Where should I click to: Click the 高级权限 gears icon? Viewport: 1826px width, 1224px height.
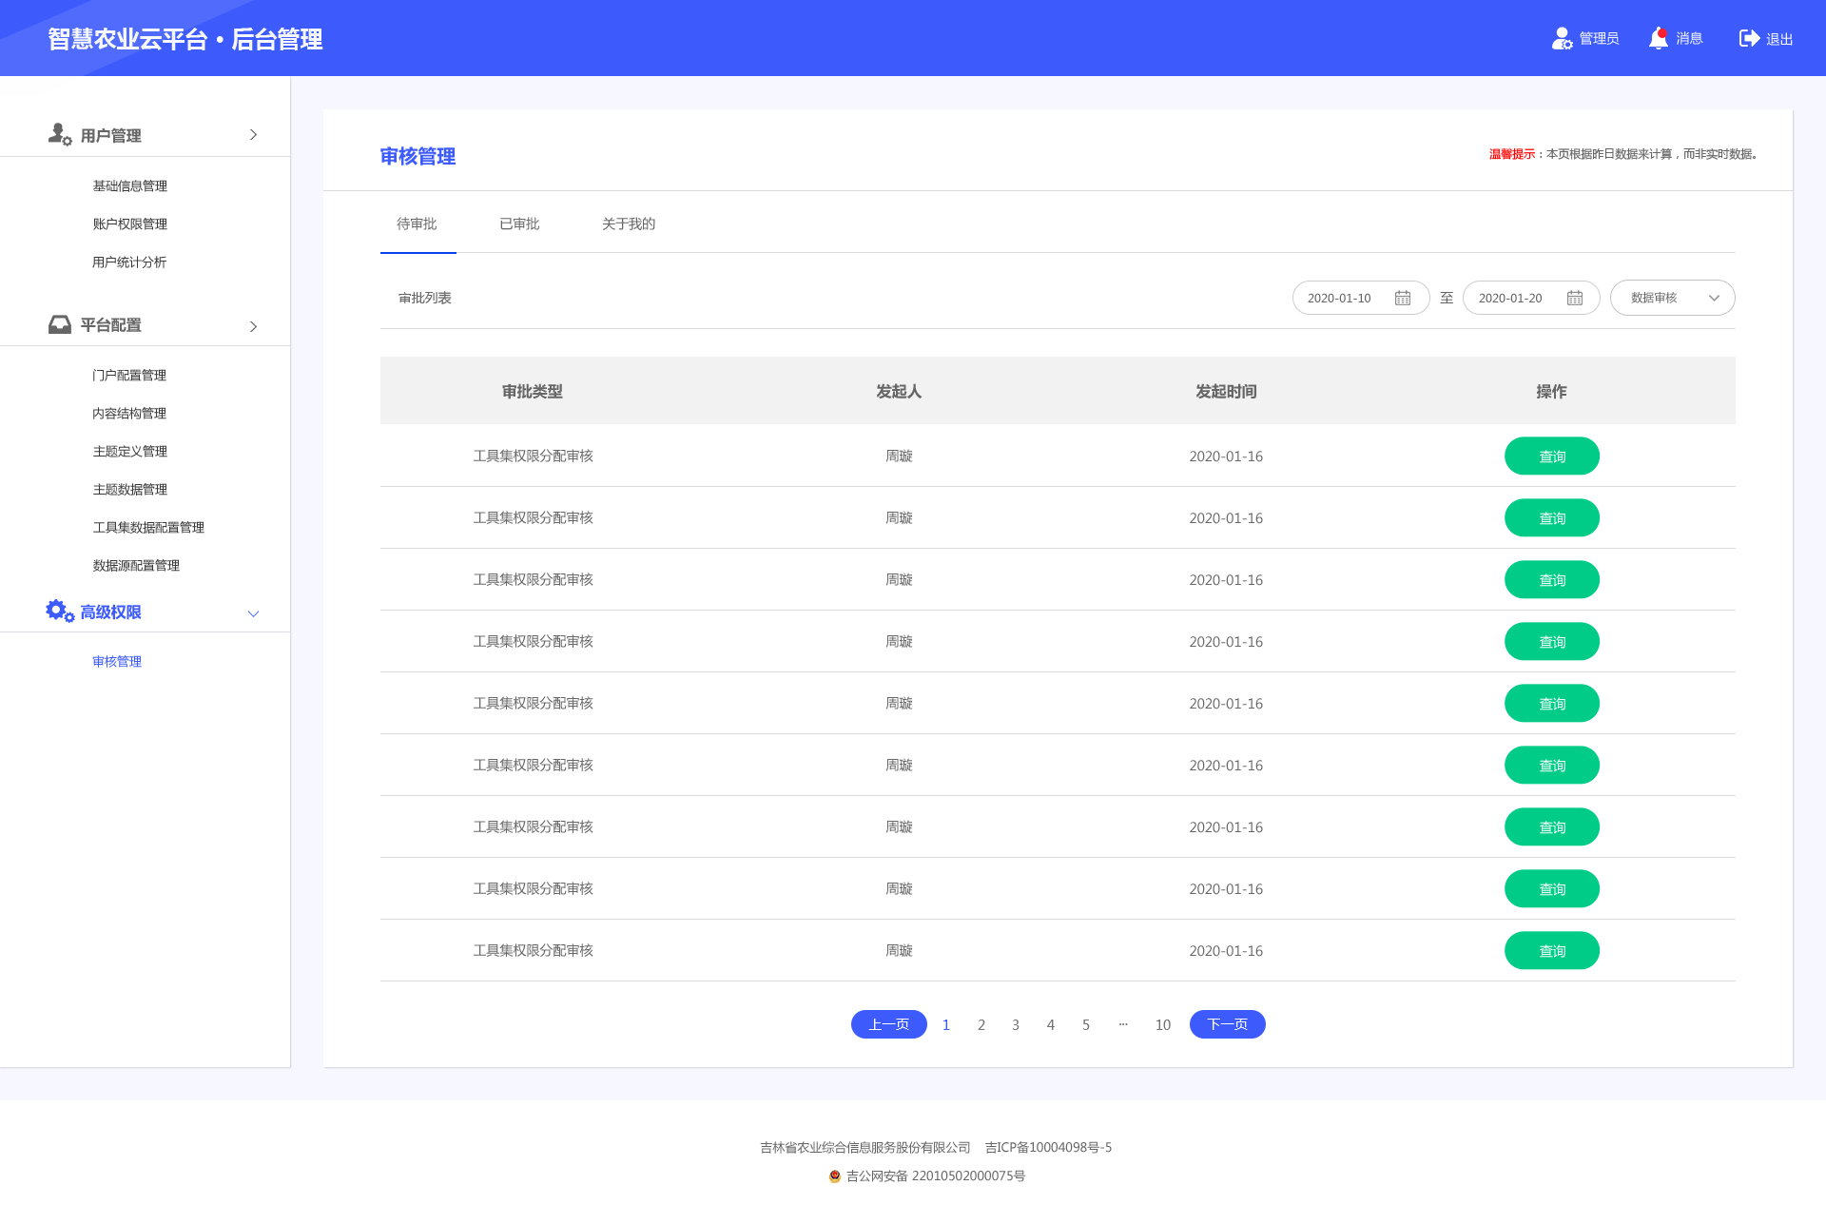tap(60, 611)
